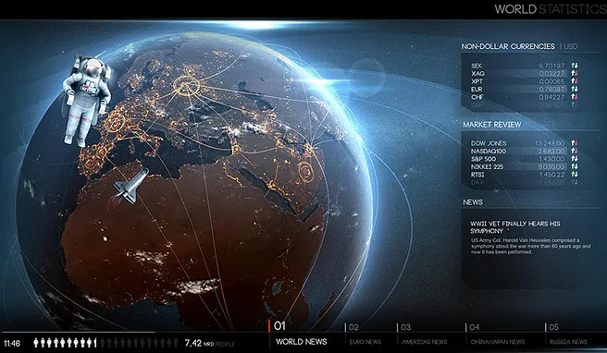Click the EUR value 0.78087
The image size is (607, 353).
tap(551, 89)
